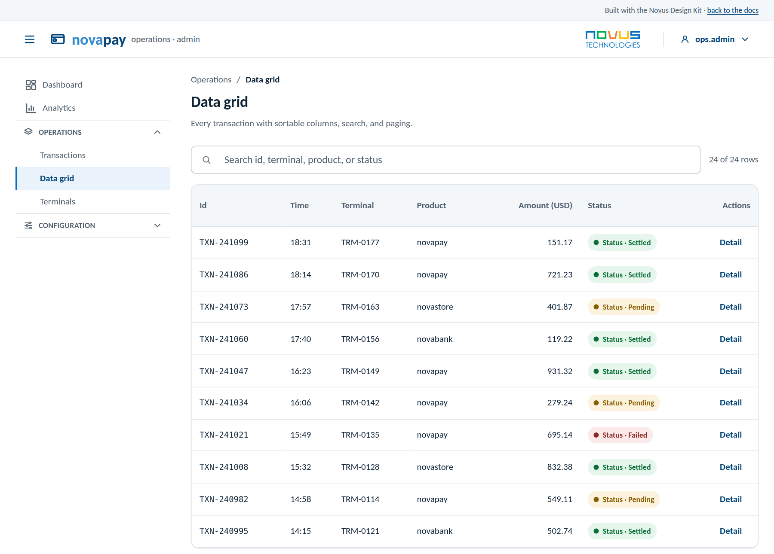The height and width of the screenshot is (554, 774).
Task: Click the search magnifier icon
Action: (207, 160)
